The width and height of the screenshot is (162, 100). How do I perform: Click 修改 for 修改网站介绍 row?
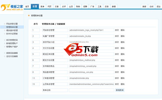[117, 42]
